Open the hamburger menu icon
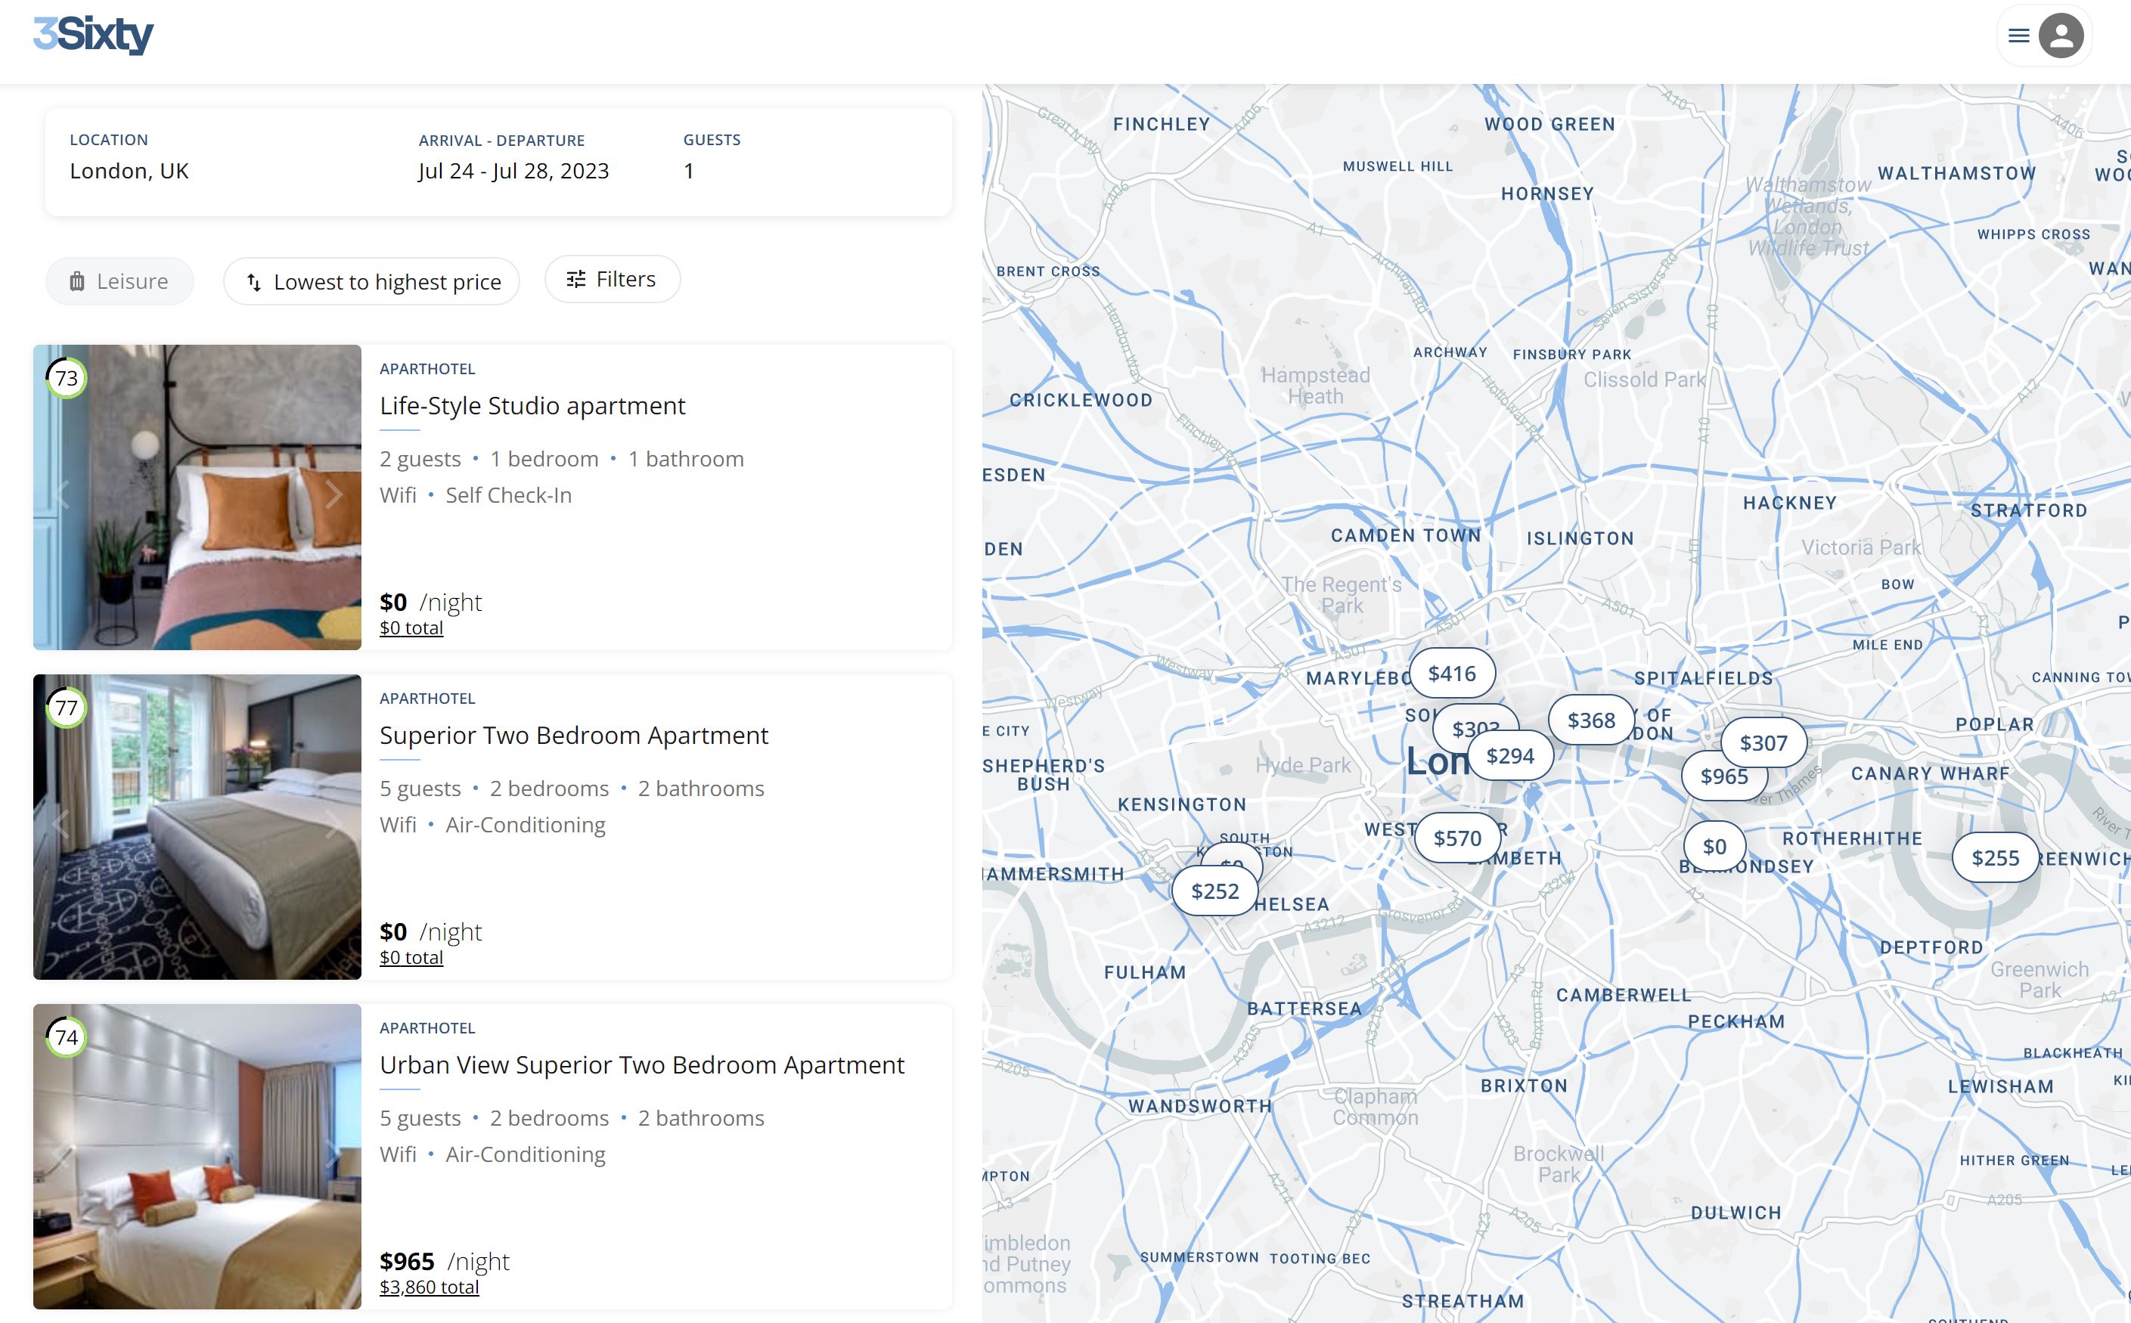 tap(2018, 36)
